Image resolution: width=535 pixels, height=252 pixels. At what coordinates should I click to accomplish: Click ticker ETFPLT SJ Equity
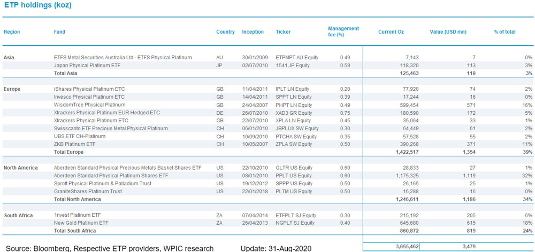click(x=296, y=216)
